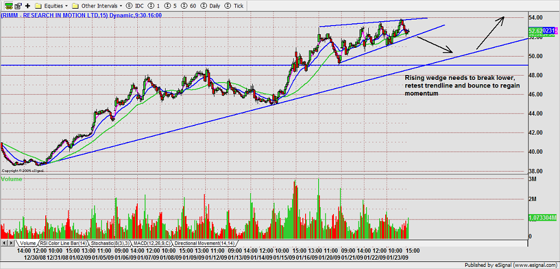Switch to the Tick interval
The height and width of the screenshot is (269, 560).
(x=234, y=5)
